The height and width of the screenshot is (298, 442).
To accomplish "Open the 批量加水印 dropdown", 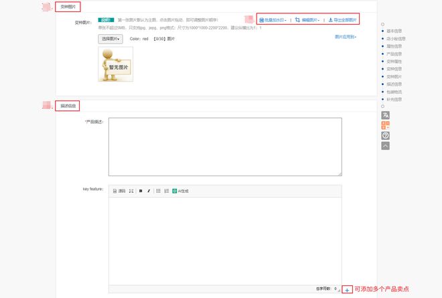I will coord(273,20).
